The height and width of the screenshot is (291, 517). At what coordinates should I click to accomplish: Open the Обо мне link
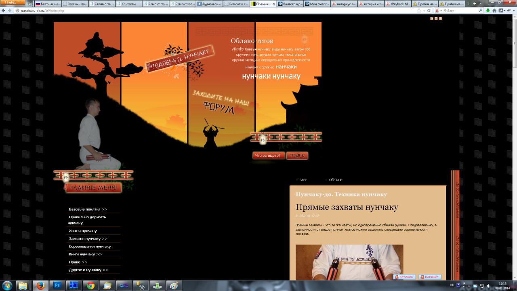[x=336, y=180]
